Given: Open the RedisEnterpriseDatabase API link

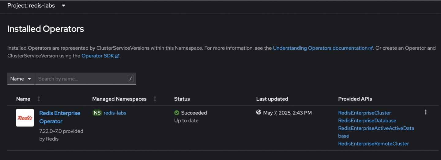Looking at the screenshot, I should tap(367, 121).
